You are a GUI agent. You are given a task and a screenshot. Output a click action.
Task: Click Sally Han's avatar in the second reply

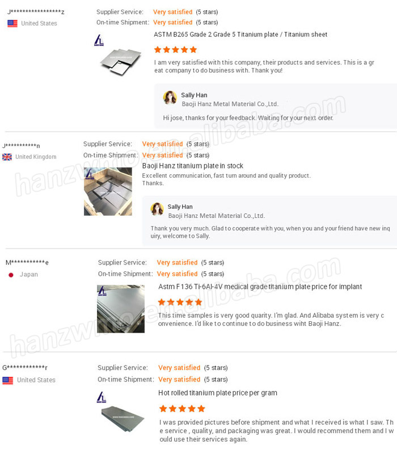tap(157, 209)
